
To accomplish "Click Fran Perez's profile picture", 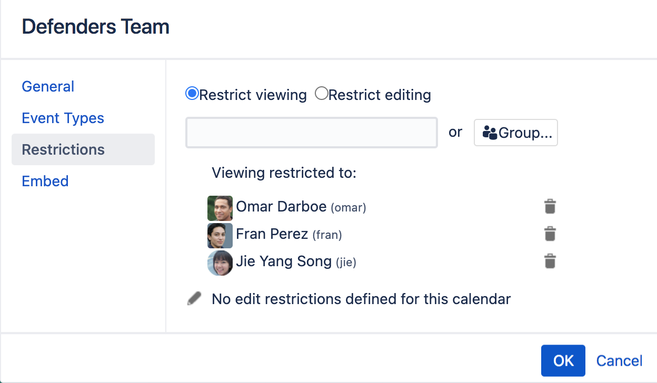I will click(220, 236).
